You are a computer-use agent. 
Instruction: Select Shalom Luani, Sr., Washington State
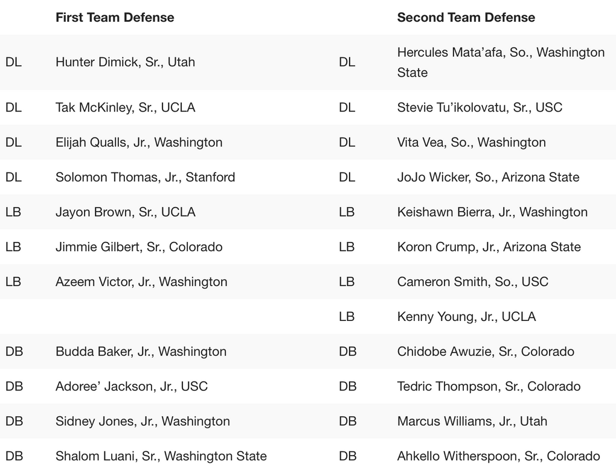point(161,456)
